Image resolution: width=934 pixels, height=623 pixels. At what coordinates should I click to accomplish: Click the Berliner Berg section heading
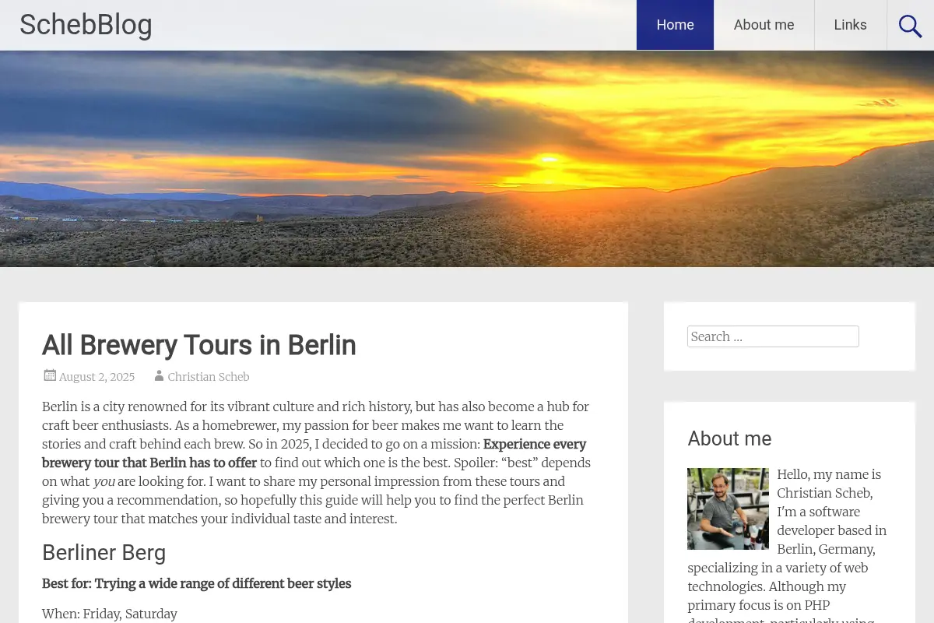[104, 553]
